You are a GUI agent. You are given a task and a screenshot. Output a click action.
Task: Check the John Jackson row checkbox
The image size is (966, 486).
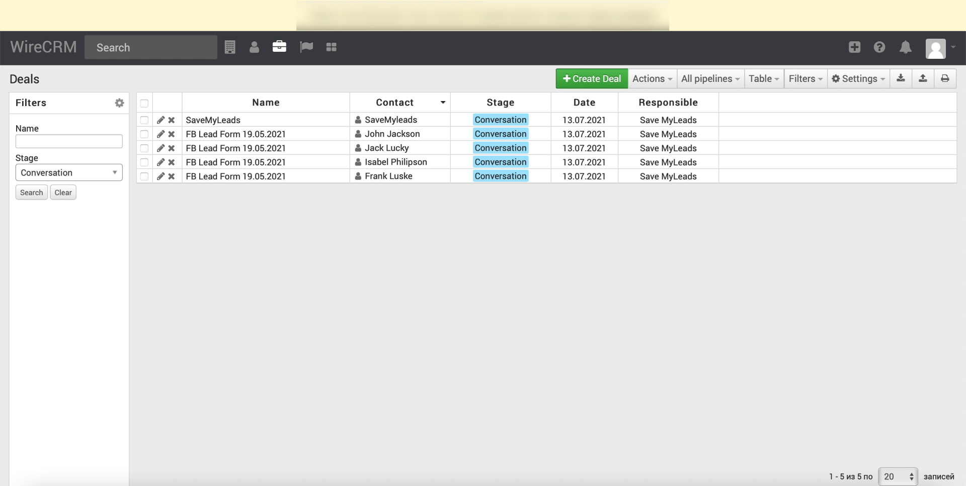coord(144,134)
